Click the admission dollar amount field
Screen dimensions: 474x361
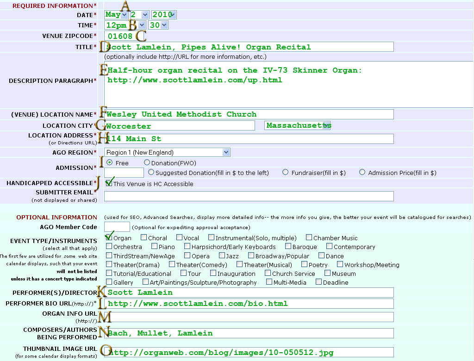point(124,173)
